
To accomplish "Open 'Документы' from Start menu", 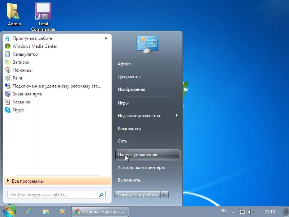I will [129, 77].
